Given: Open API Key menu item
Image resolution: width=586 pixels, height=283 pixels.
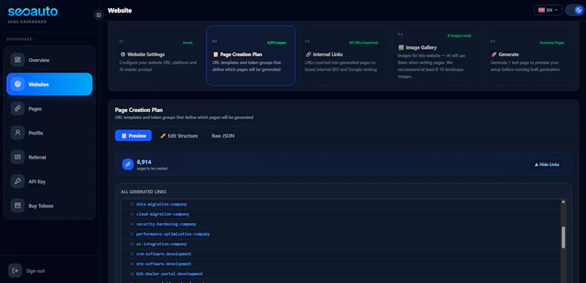Looking at the screenshot, I should 49,181.
